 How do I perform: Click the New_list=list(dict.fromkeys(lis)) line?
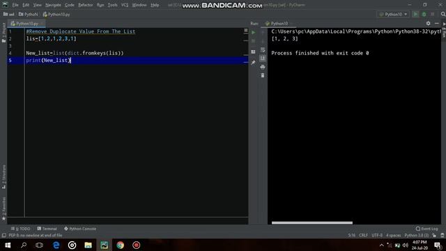point(75,53)
